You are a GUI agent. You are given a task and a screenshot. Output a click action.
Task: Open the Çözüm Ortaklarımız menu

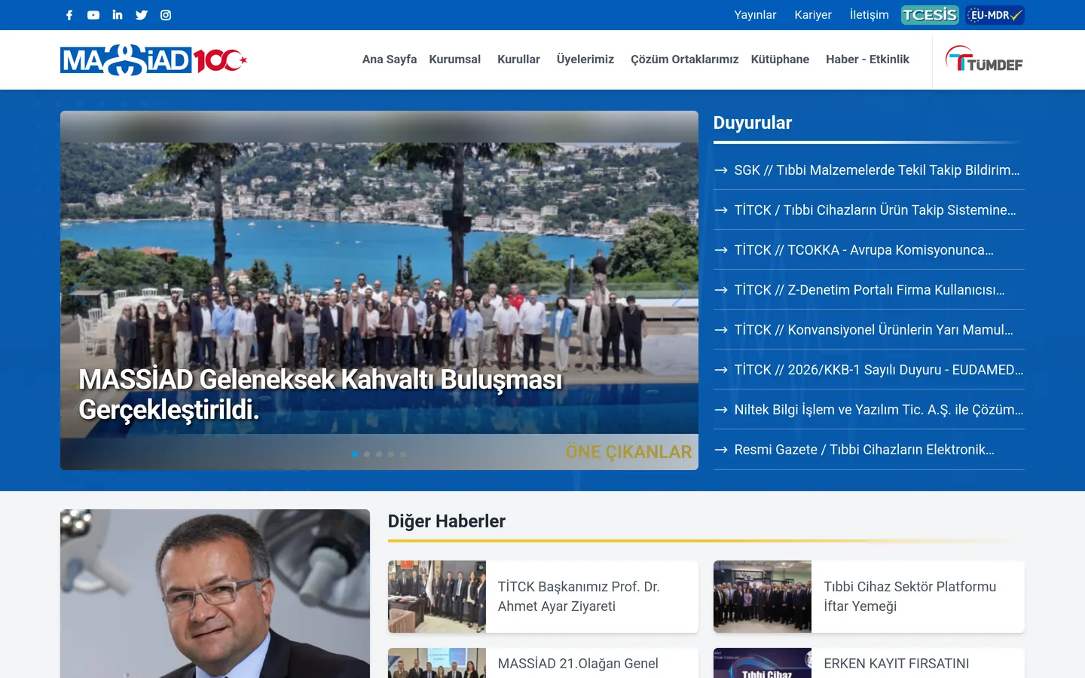(685, 60)
